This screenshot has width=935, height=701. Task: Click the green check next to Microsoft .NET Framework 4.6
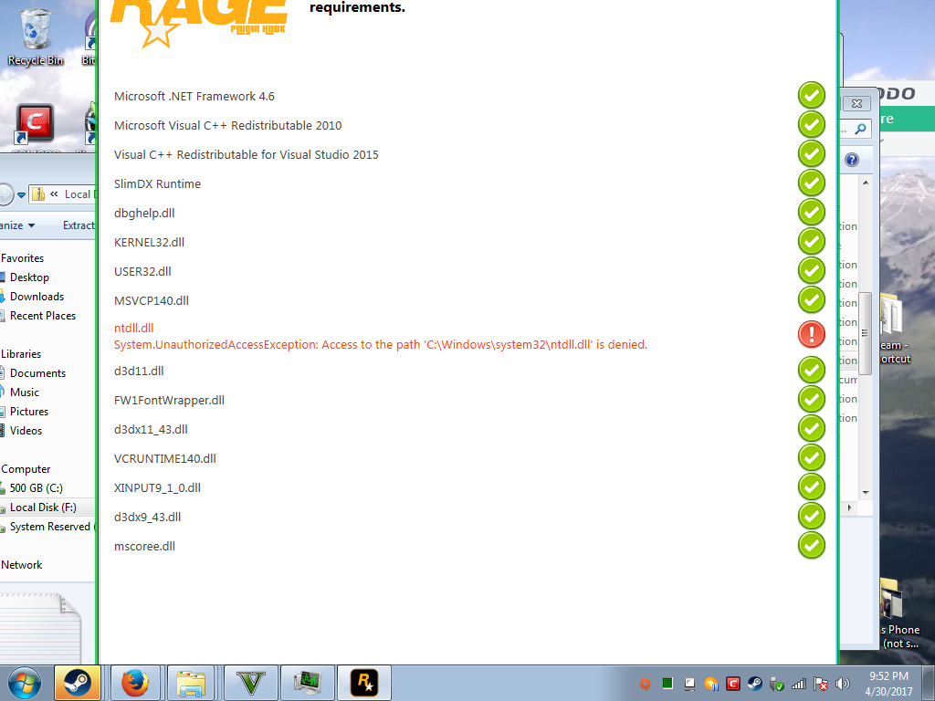click(812, 95)
